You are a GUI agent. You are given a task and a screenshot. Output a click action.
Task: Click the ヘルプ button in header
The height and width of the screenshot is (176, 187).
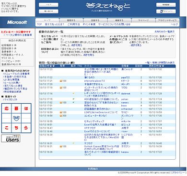[48, 5]
